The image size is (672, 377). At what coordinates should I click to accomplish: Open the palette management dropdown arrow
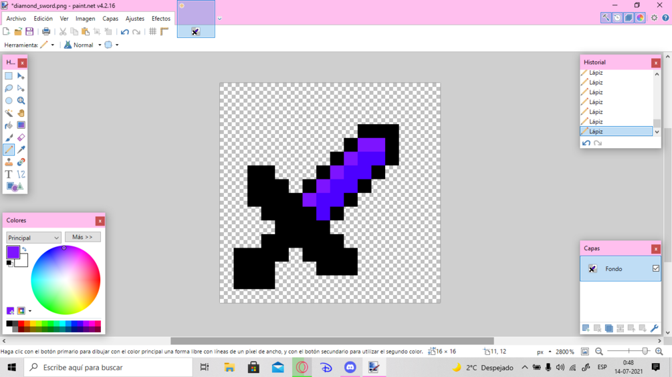point(30,311)
